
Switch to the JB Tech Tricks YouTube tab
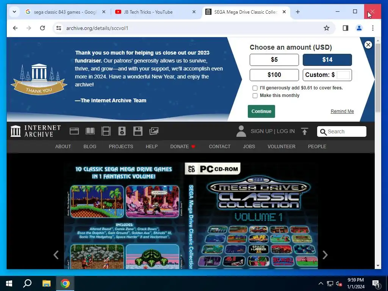coord(156,12)
